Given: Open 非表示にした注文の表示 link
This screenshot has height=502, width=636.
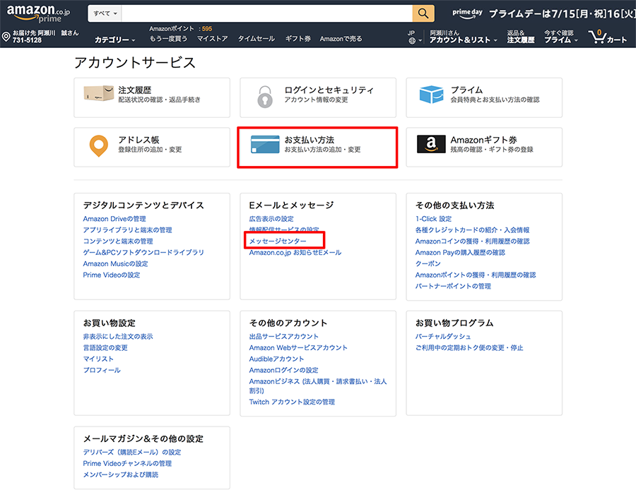Looking at the screenshot, I should coord(118,337).
